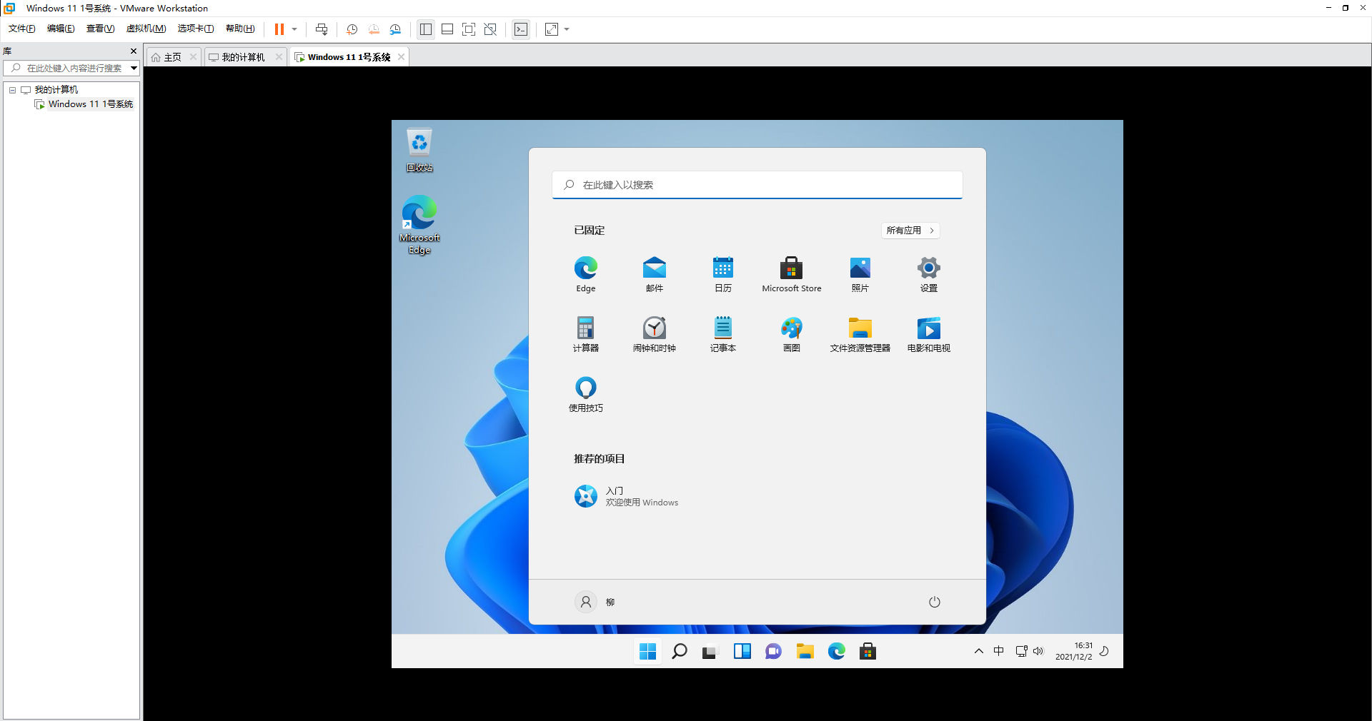Screen dimensions: 1372x721
Task: Close the Windows 11 1号系统 tab
Action: pos(402,57)
